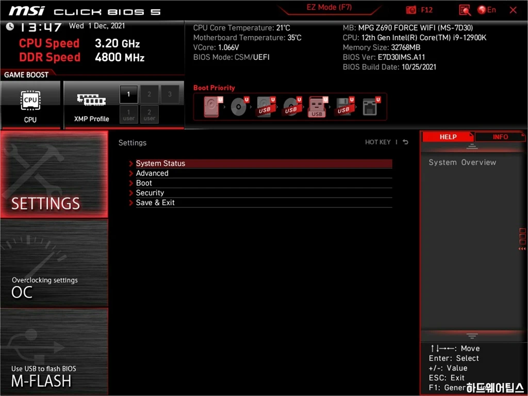Open the SETTINGS tile

pos(54,174)
